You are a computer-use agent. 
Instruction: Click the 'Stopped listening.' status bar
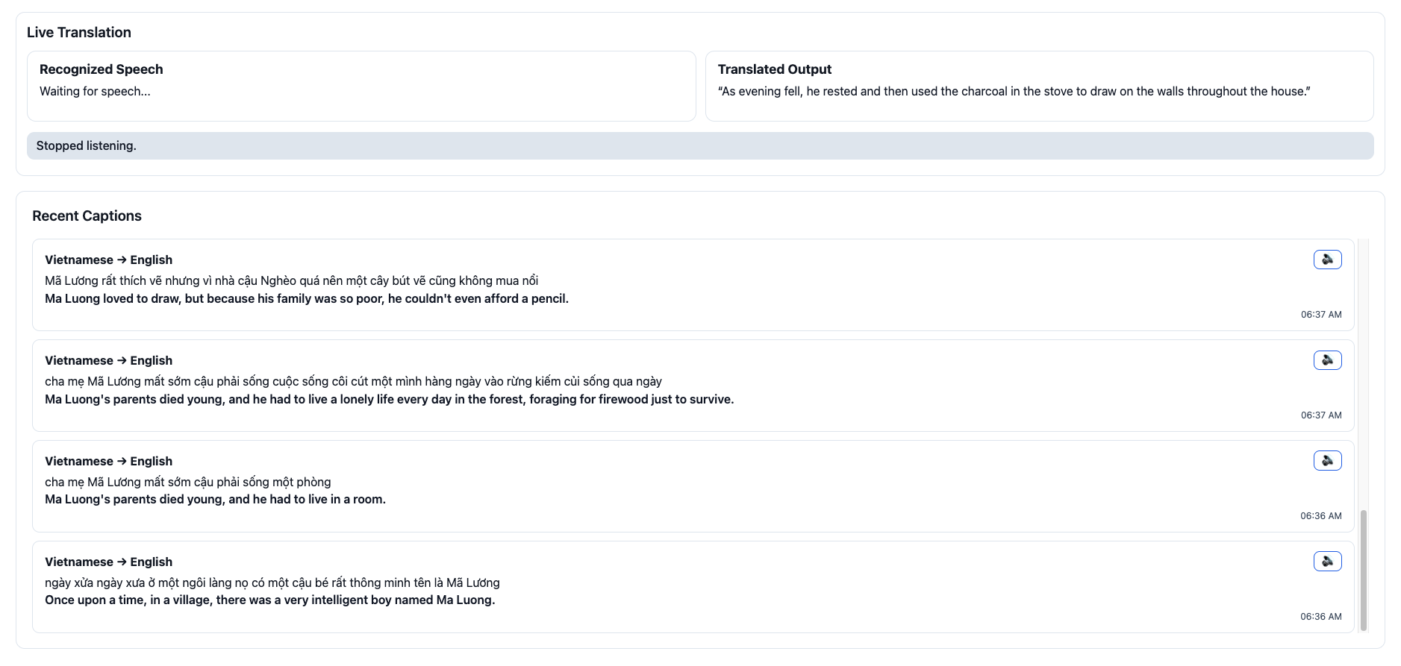(699, 146)
